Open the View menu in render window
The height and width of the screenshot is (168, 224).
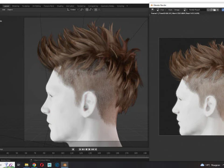(170, 10)
